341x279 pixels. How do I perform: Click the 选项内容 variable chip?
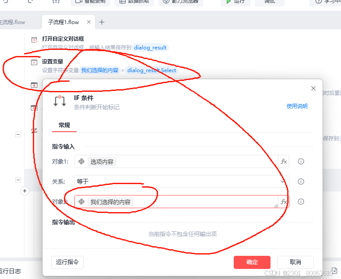(102, 162)
